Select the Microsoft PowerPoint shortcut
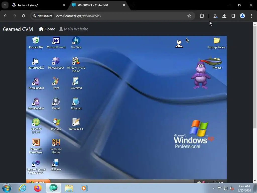The height and width of the screenshot is (193, 257). (36, 146)
